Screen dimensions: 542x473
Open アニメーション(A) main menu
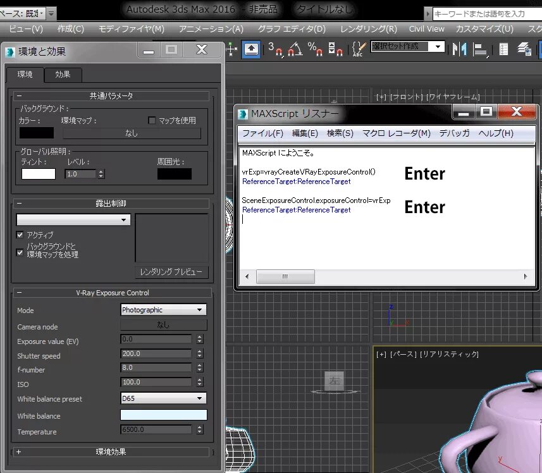pos(211,29)
